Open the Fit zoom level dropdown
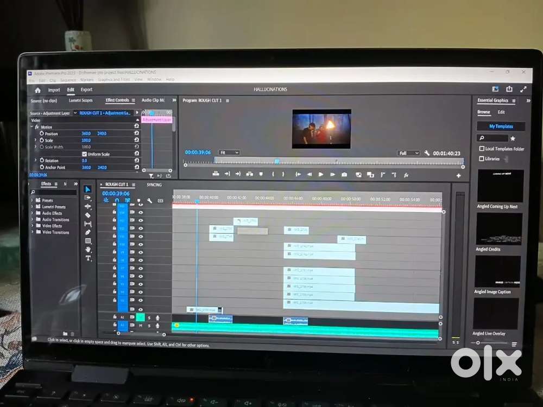 229,153
